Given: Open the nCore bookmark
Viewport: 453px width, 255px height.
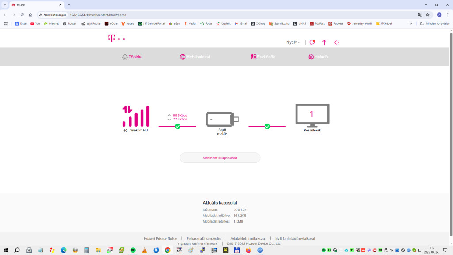Looking at the screenshot, I should 111,24.
